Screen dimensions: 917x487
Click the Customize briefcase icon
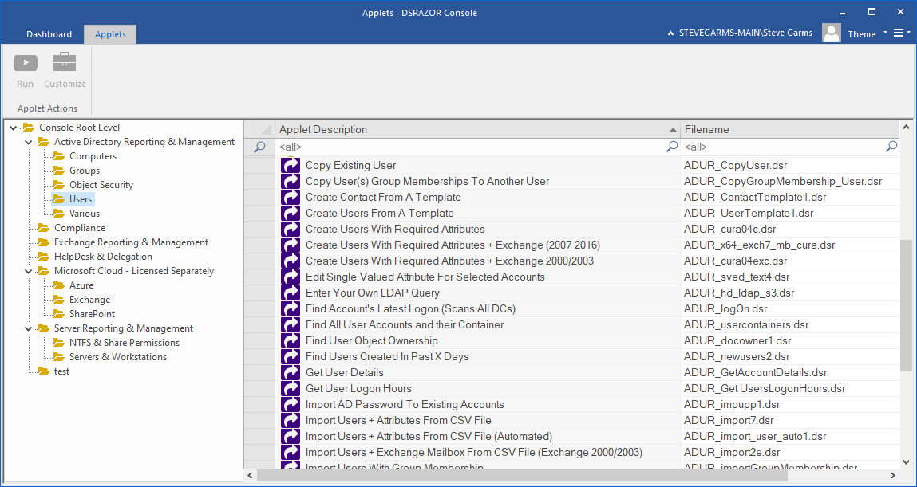coord(65,63)
